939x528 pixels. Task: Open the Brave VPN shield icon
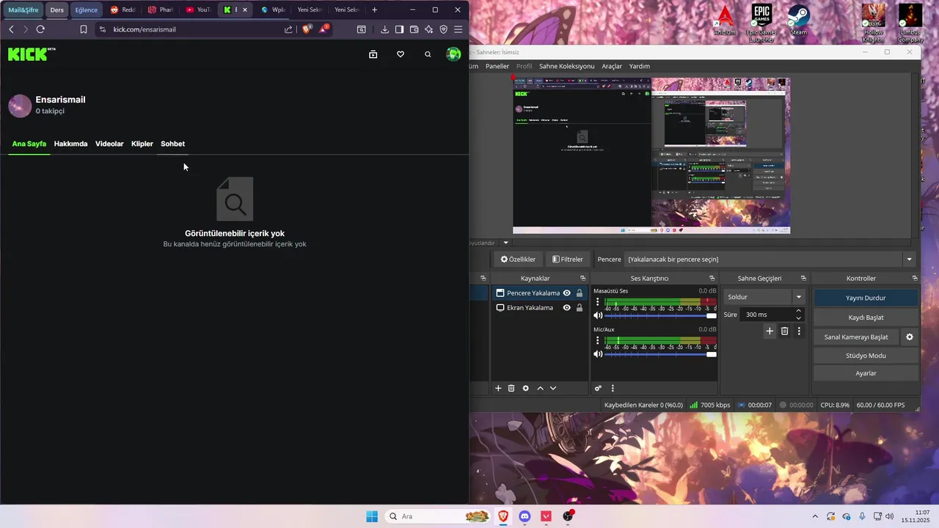point(444,29)
